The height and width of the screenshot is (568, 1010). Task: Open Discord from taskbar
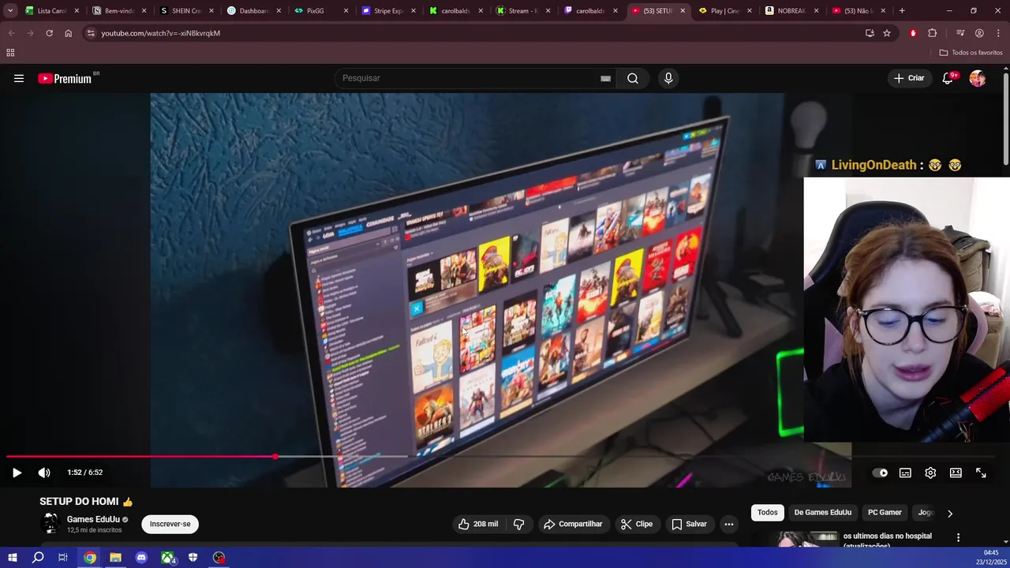point(141,558)
